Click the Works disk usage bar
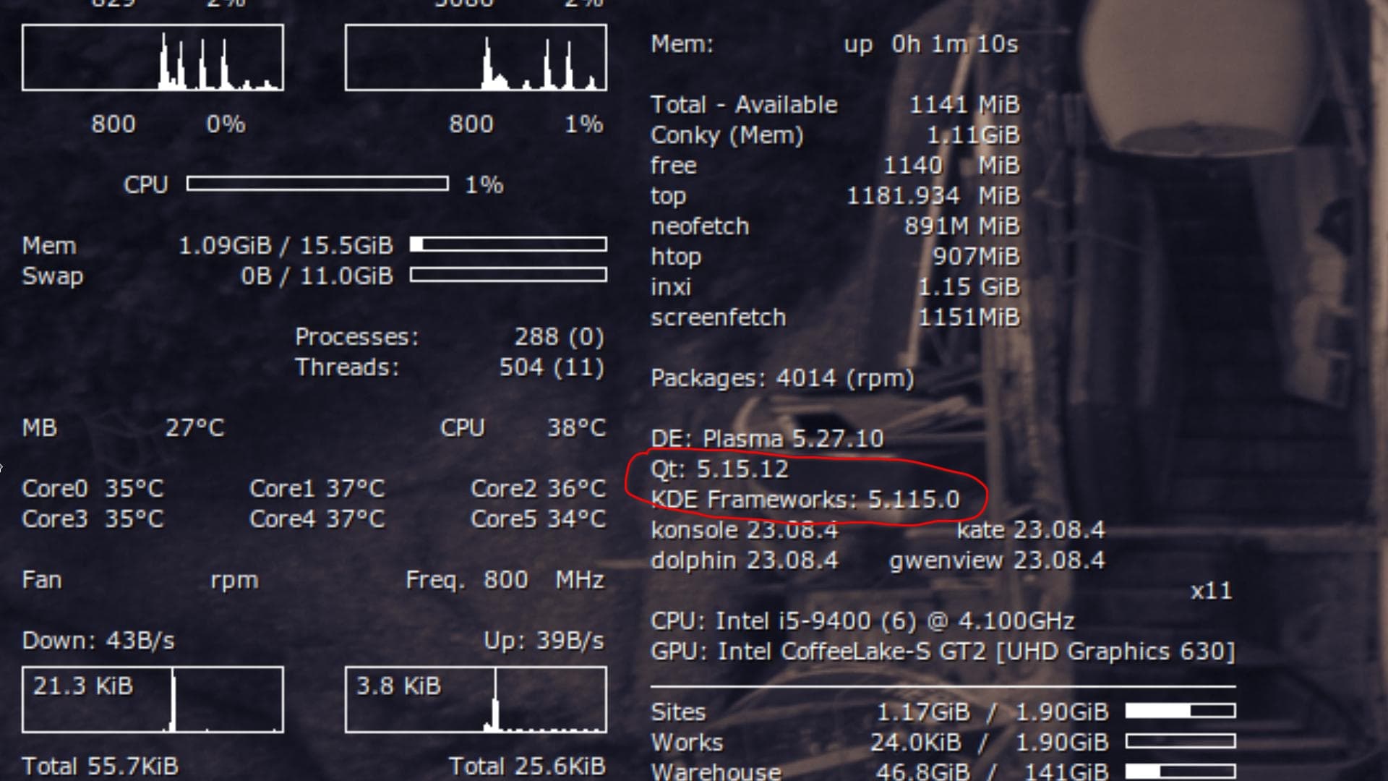The height and width of the screenshot is (781, 1388). pyautogui.click(x=1180, y=742)
